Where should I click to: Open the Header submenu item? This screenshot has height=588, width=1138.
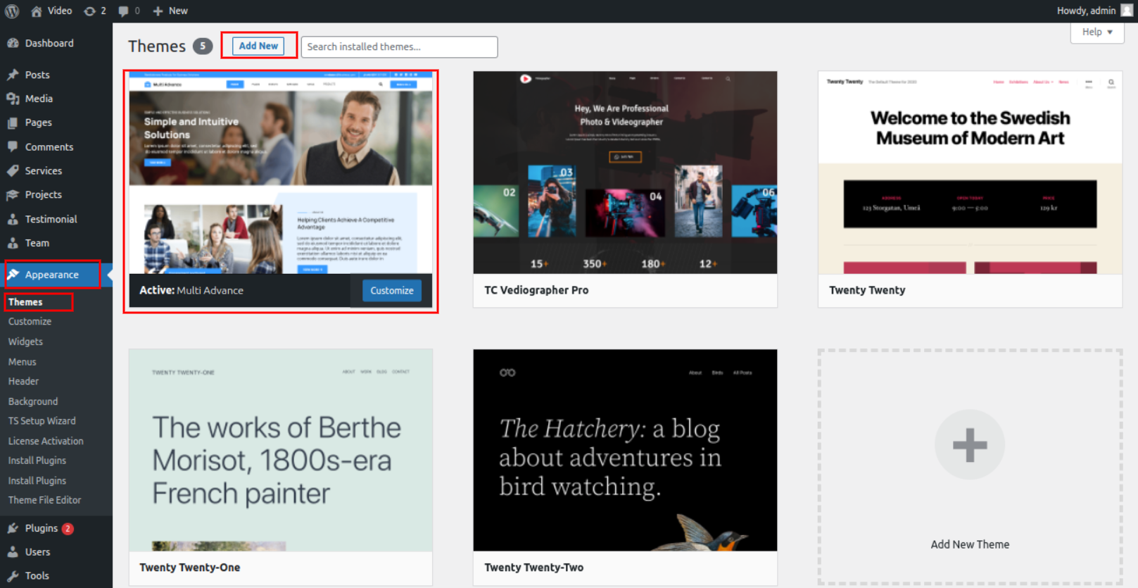[23, 381]
